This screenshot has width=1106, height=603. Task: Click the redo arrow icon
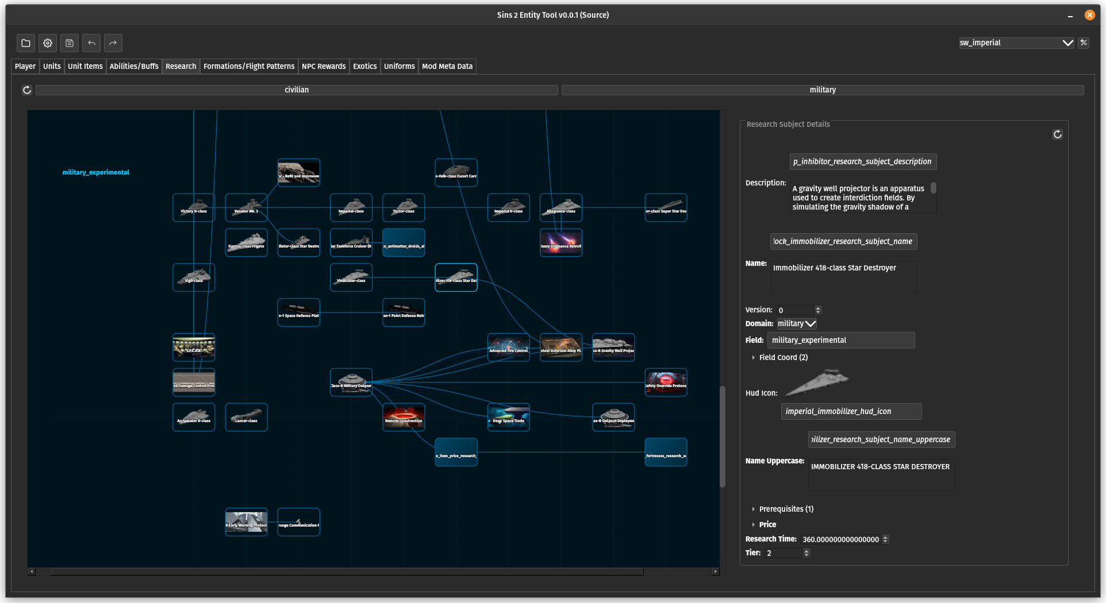pyautogui.click(x=113, y=43)
